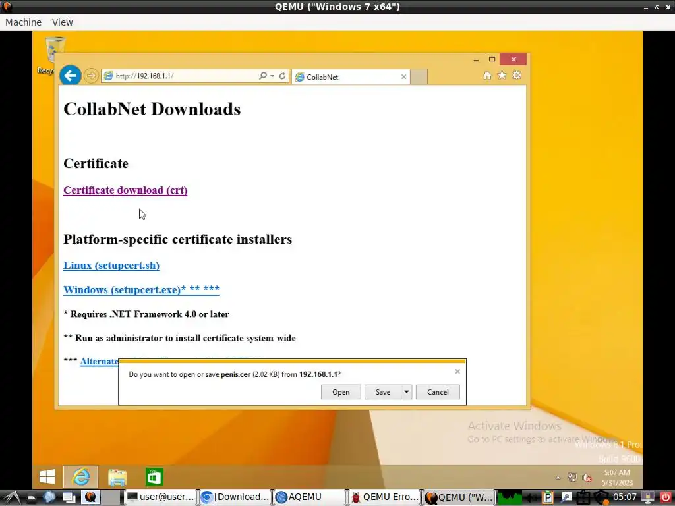Screen dimensions: 675x506
Task: Switch to the user@user terminal taskbar item
Action: pos(161,497)
